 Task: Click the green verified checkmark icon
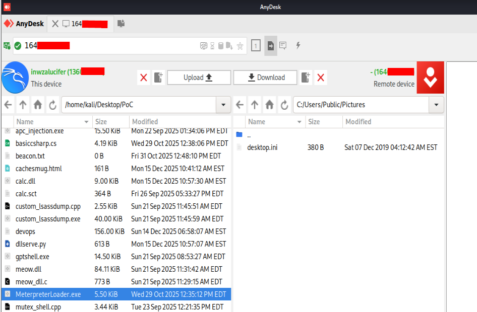18,46
